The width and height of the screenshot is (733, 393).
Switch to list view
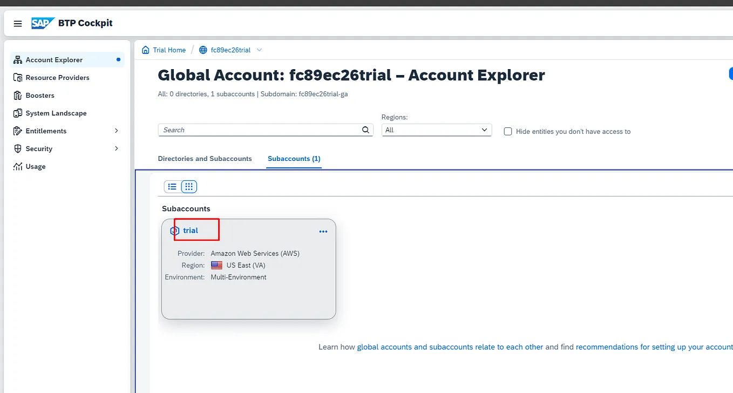click(x=172, y=187)
